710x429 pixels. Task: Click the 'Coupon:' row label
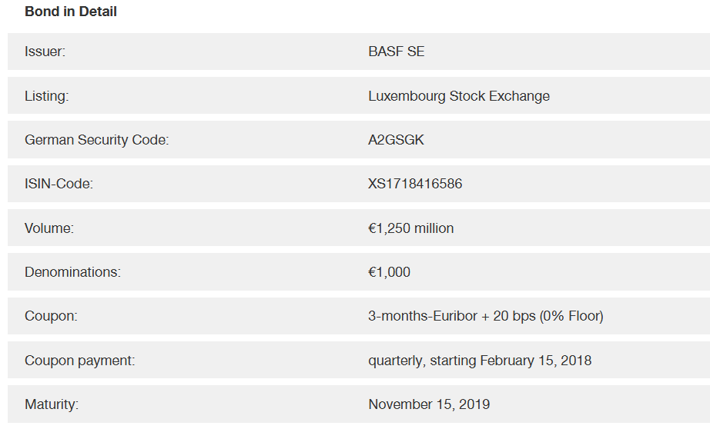pyautogui.click(x=51, y=316)
